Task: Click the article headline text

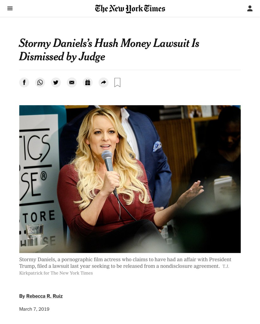Action: point(109,50)
